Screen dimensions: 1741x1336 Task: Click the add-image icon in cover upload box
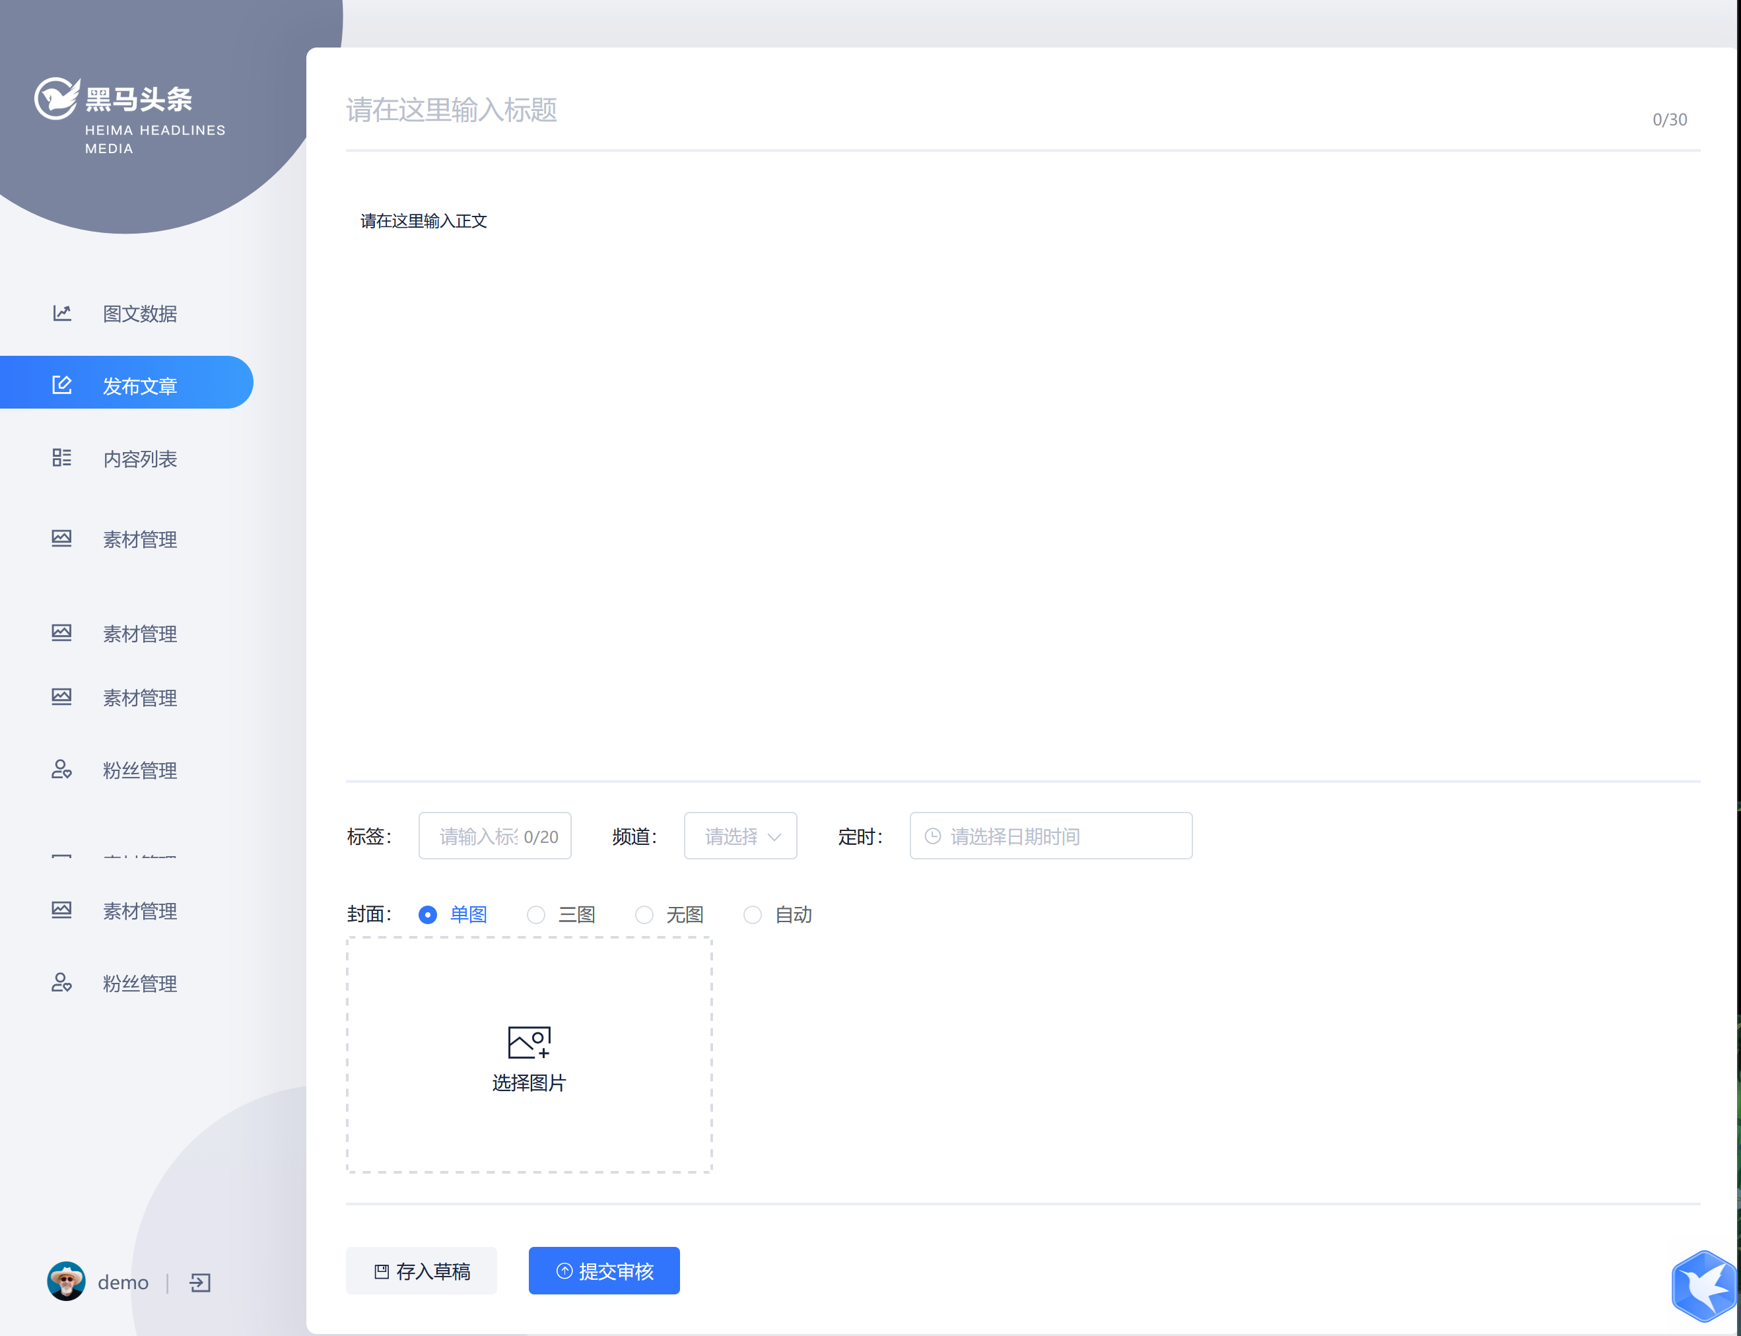[529, 1042]
